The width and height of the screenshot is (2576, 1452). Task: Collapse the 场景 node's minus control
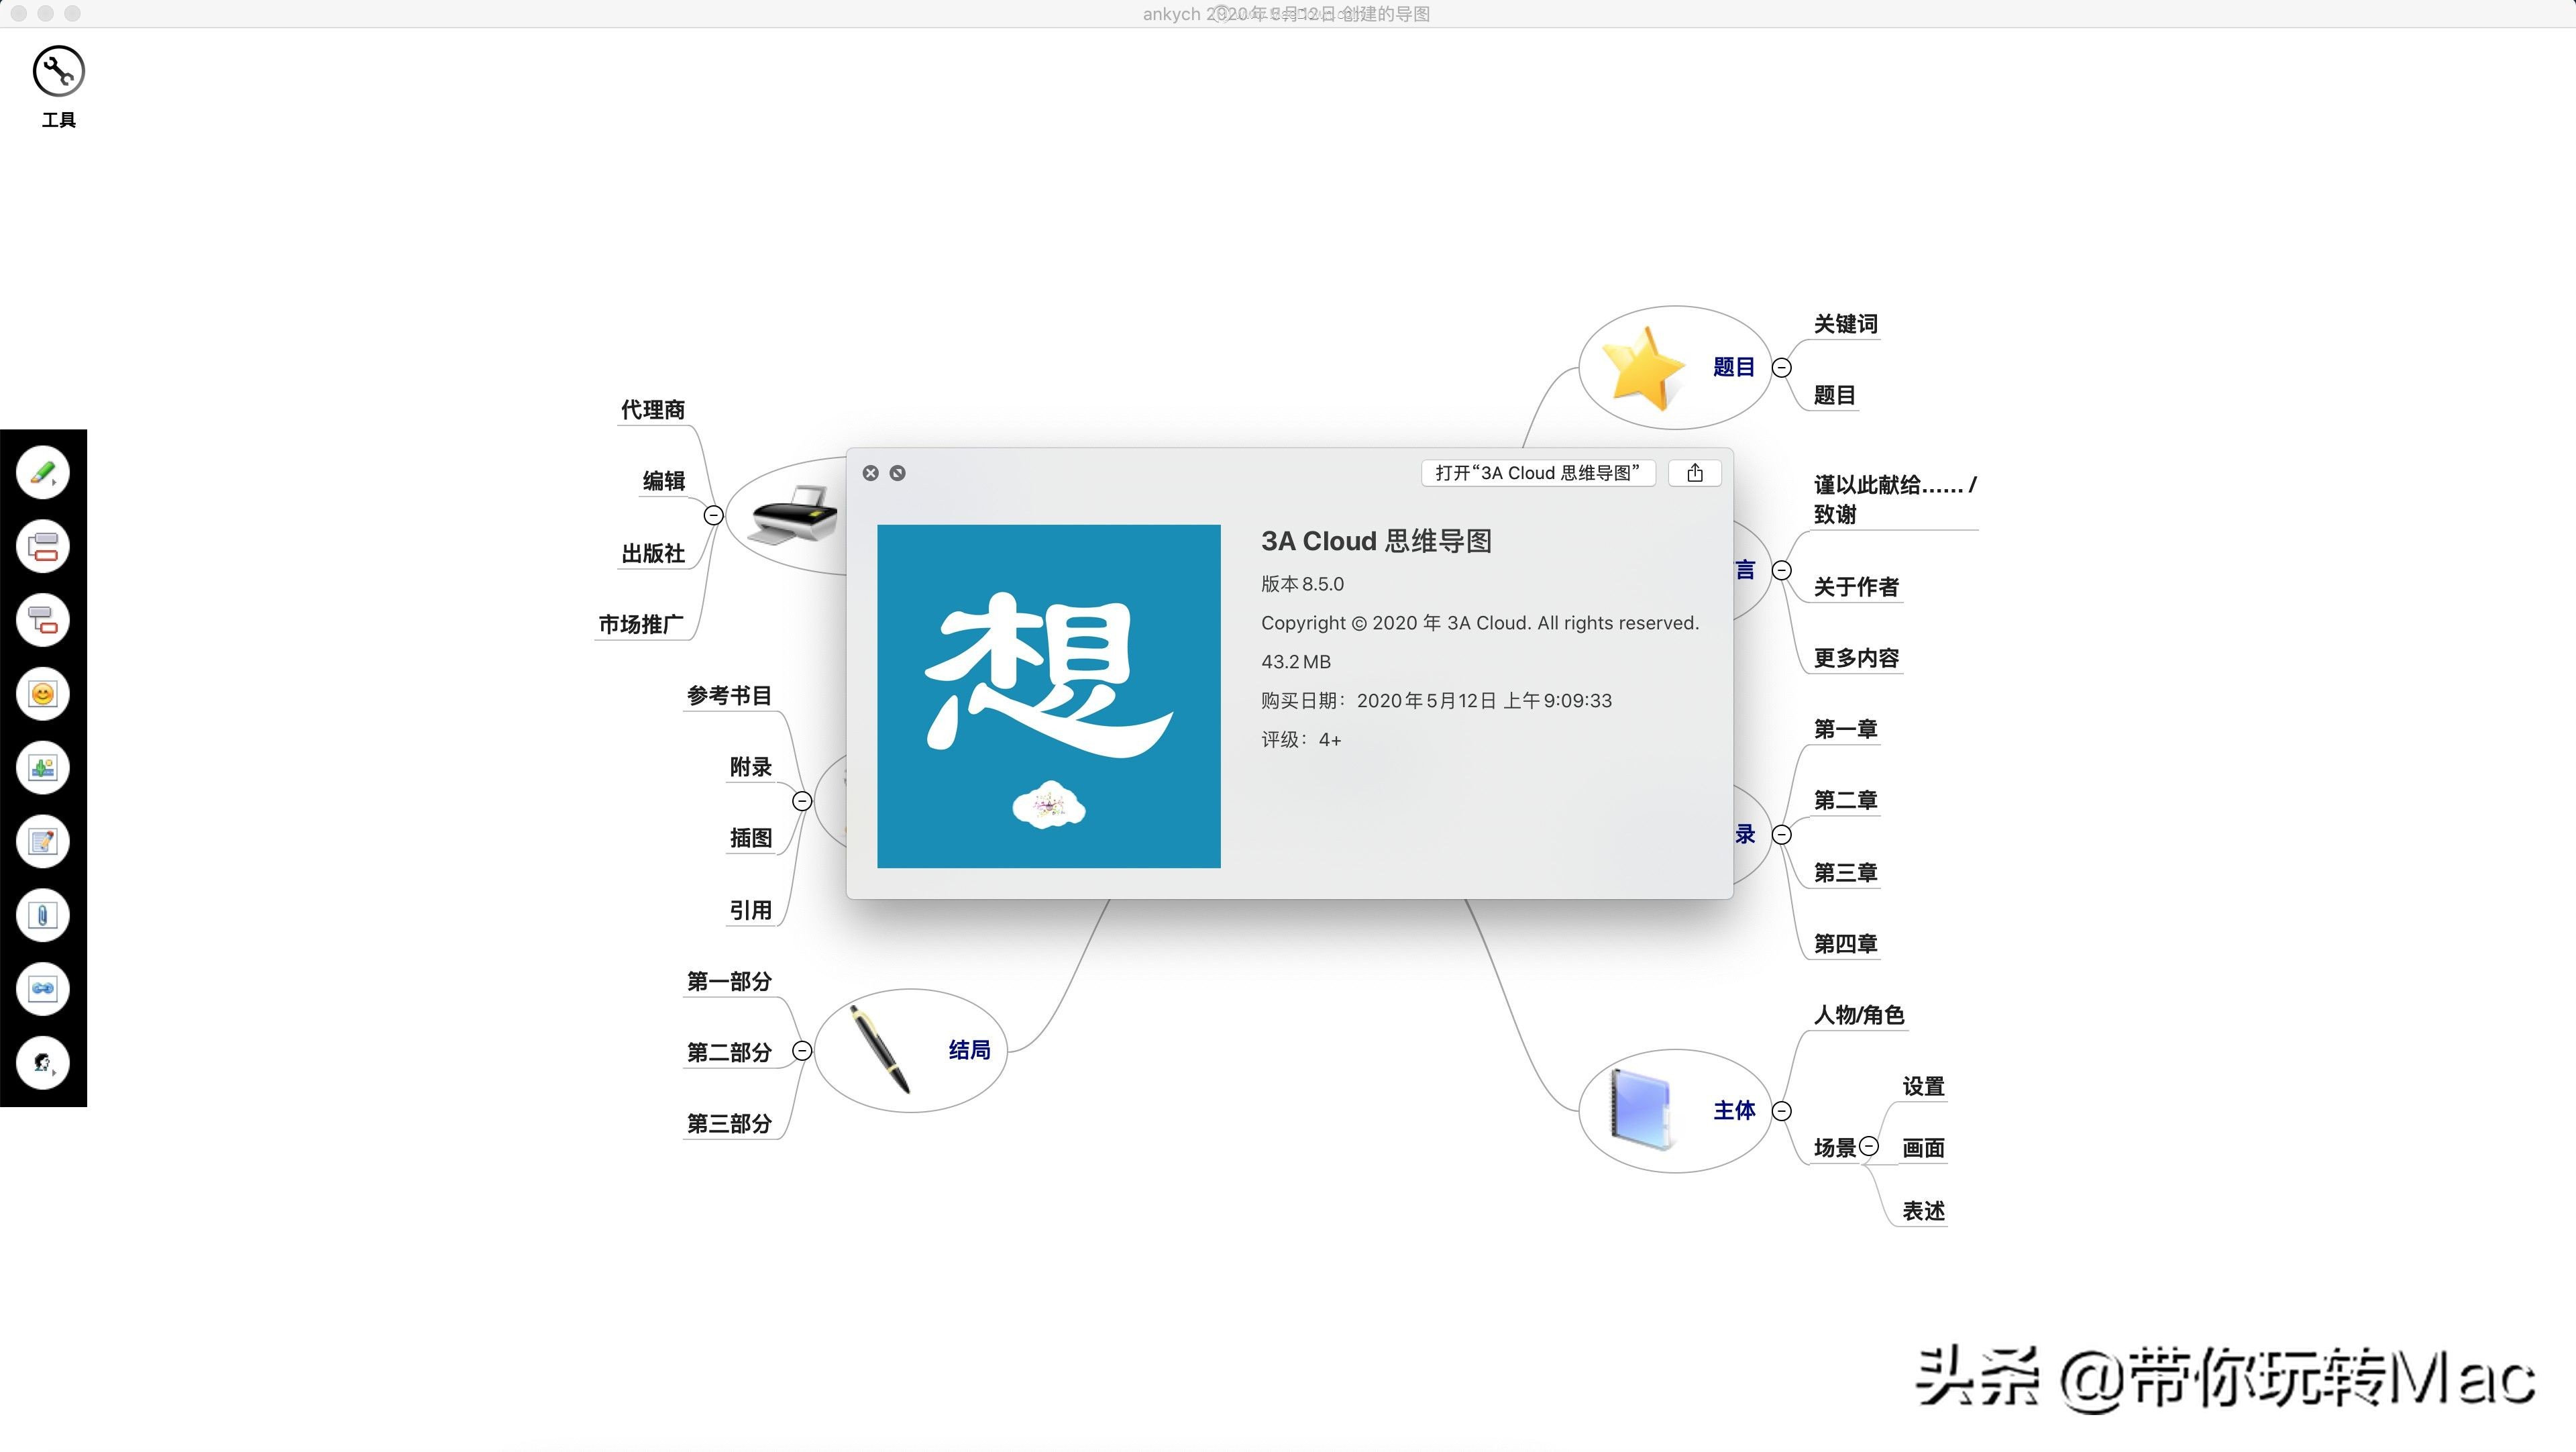1869,1147
